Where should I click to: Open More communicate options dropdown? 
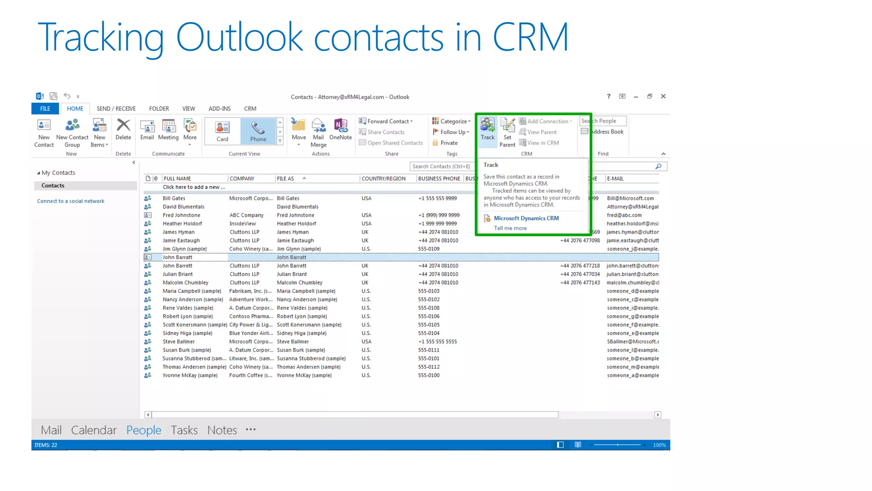pos(190,132)
